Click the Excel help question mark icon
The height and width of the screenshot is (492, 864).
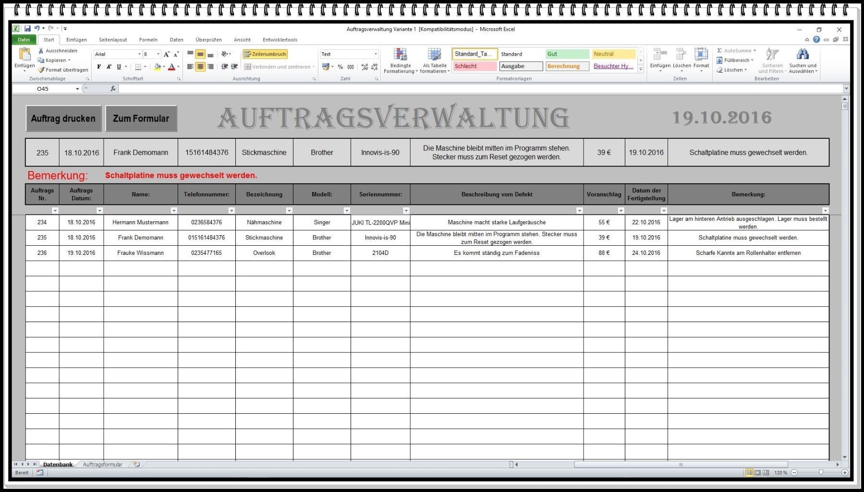point(816,39)
